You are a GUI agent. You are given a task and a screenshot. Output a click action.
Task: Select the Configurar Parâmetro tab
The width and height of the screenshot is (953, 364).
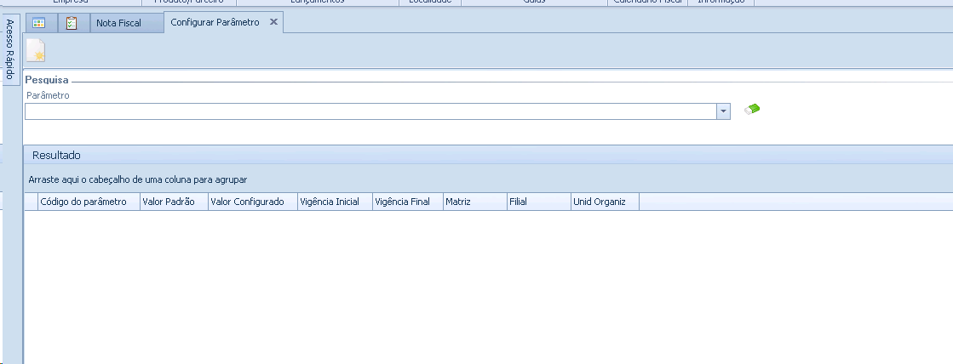[x=215, y=22]
